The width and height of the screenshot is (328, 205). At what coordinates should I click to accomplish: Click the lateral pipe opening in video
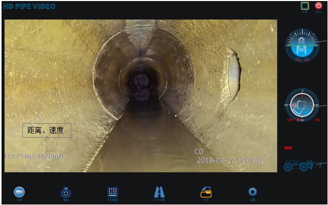point(234,75)
